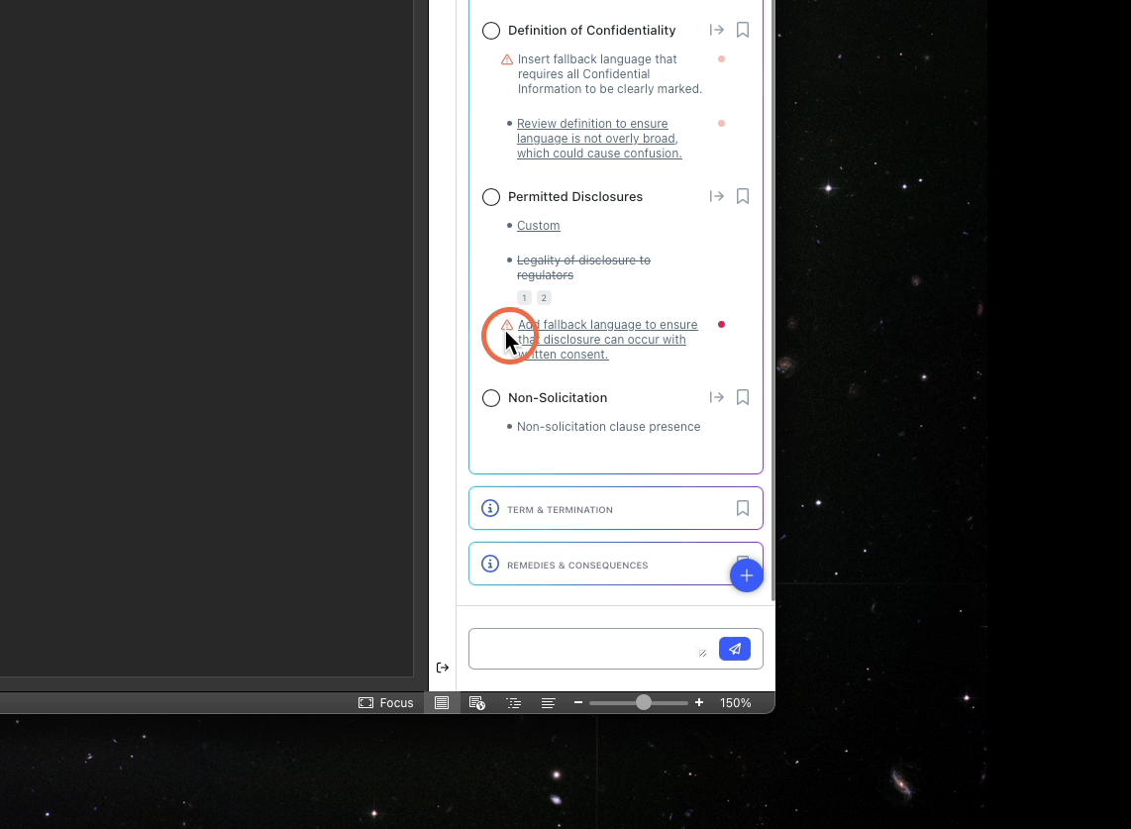This screenshot has height=829, width=1131.
Task: Click red status dot beside Add fallback language
Action: click(721, 325)
